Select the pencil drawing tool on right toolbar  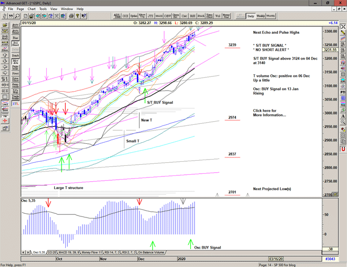click(x=343, y=33)
